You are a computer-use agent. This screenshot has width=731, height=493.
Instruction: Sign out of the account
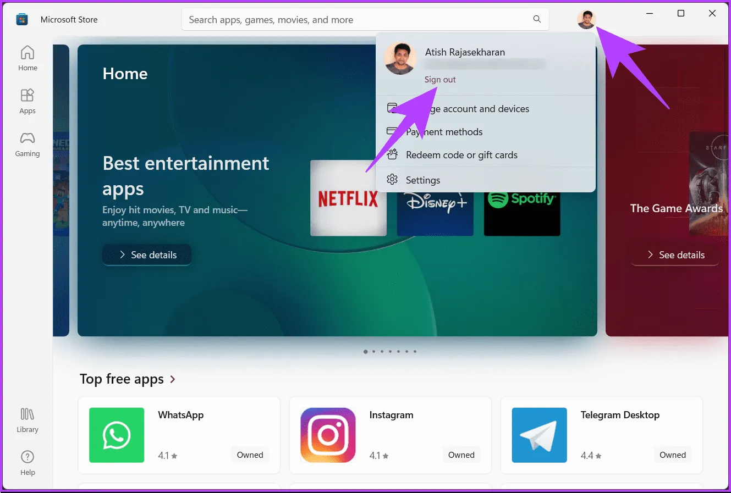tap(440, 80)
